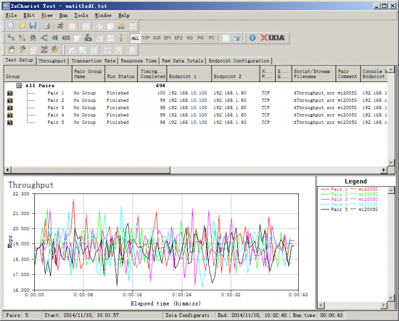Viewport: 399px width, 321px height.
Task: Click the clapperboard folder icon in third toolbar
Action: coord(12,50)
